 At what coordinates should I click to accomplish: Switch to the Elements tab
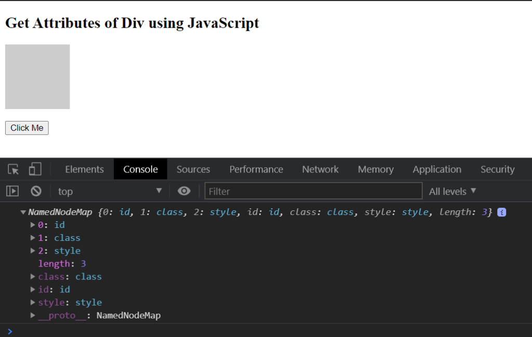(84, 169)
